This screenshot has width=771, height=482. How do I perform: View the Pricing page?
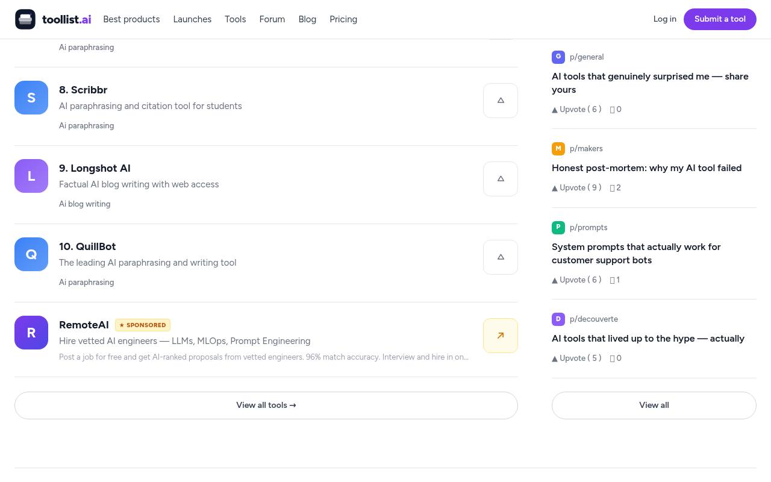[x=343, y=19]
